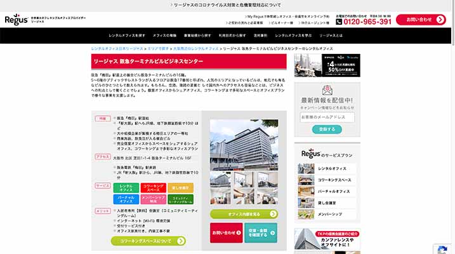Click the arrow icon in header お問い合わせ button
Screen dimensions: 455x254
[440, 20]
